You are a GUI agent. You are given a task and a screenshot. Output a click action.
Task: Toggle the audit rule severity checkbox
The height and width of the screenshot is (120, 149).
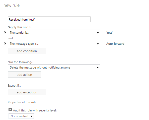(x=10, y=110)
